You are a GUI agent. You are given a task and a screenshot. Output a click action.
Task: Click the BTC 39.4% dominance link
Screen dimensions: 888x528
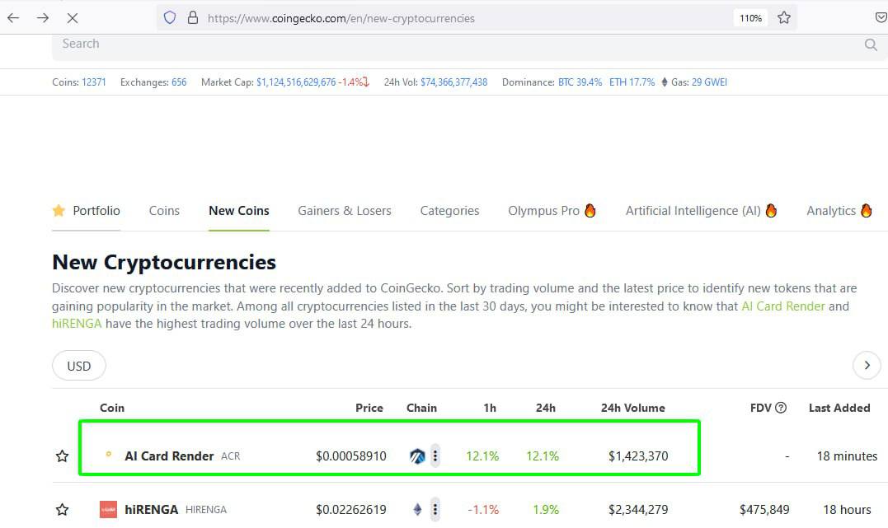[580, 82]
